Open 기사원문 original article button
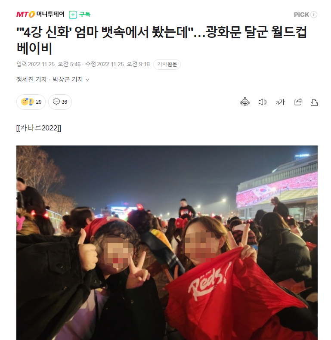Viewport: 331px width, 340px height. 167,65
